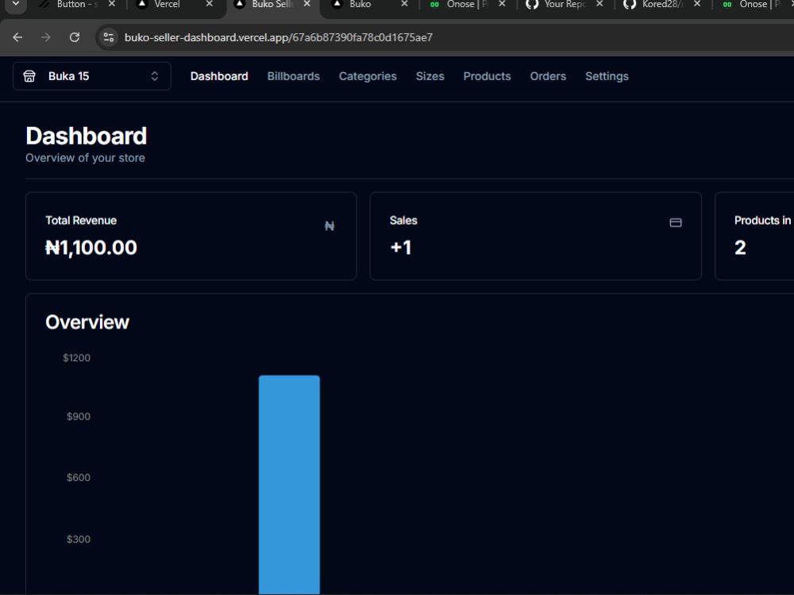794x595 pixels.
Task: Switch to the Button browser tab
Action: (x=77, y=4)
